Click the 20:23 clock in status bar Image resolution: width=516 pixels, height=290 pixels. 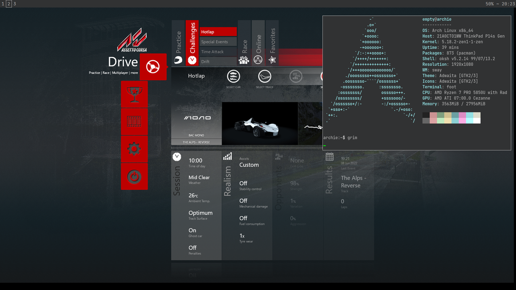(x=508, y=4)
